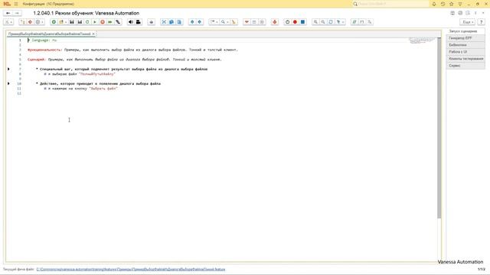Click the 'ПолныйПутьКФайлу' string in editor
This screenshot has width=490, height=275.
(x=97, y=74)
